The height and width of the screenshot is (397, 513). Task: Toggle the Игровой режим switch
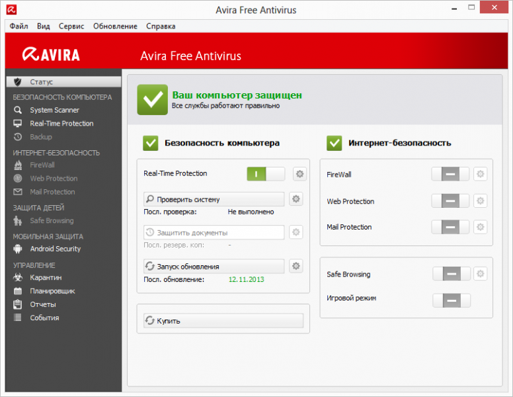tap(452, 300)
